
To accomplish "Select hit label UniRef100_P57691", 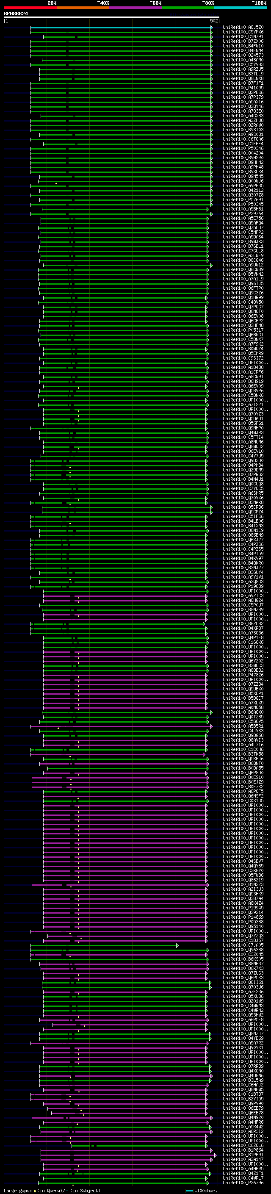I will (243, 200).
